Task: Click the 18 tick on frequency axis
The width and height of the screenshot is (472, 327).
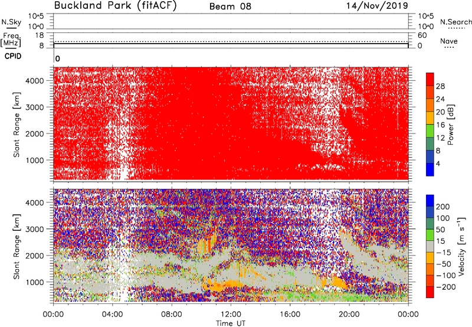Action: pos(40,35)
